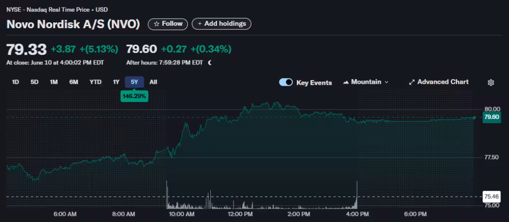Click the 75.00 price axis label

tap(492, 205)
